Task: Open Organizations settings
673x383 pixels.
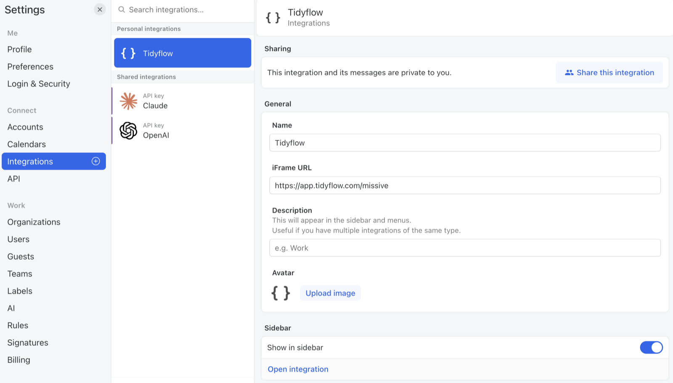Action: click(34, 222)
